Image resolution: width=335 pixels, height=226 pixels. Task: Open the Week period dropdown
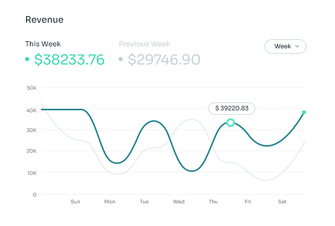pyautogui.click(x=285, y=46)
